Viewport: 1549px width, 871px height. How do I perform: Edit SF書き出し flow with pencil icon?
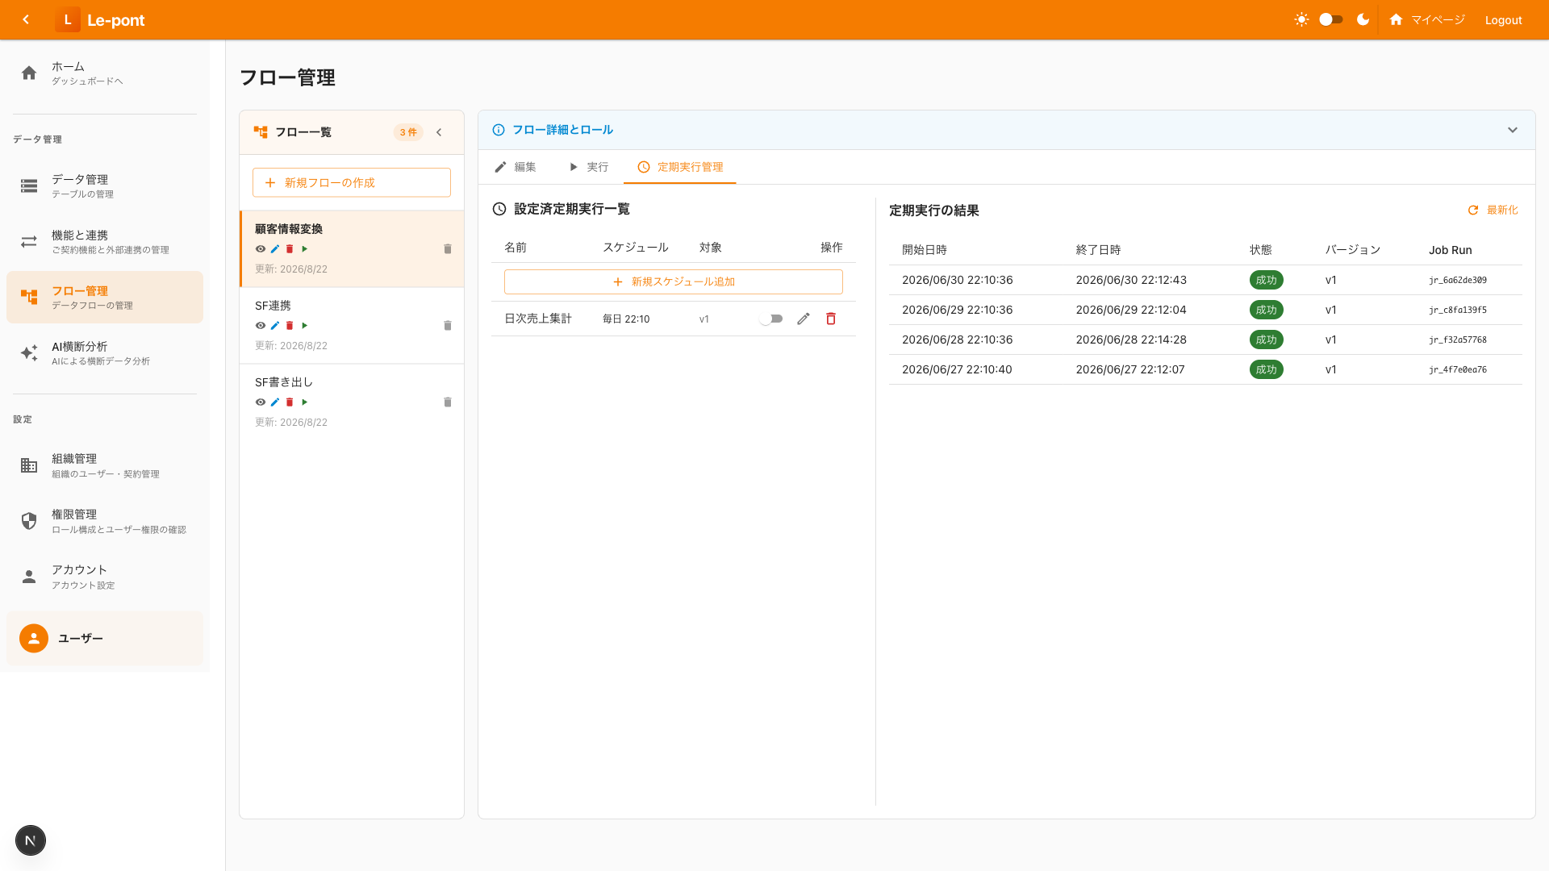275,402
